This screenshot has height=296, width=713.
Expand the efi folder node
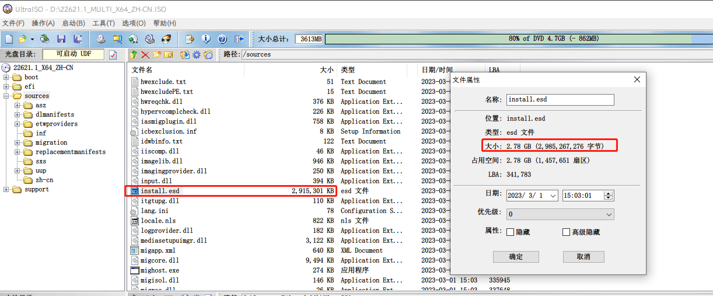tap(6, 86)
